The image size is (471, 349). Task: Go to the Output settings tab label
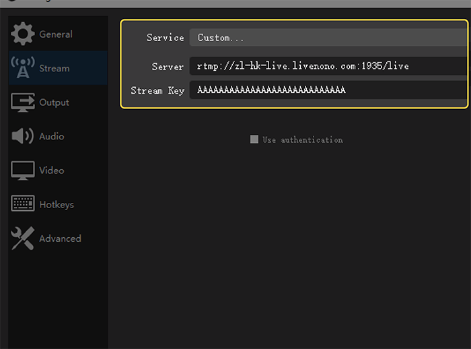55,102
